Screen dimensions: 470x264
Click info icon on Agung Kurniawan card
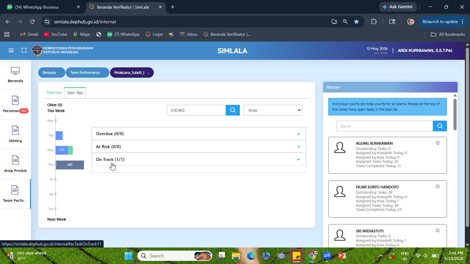(438, 143)
